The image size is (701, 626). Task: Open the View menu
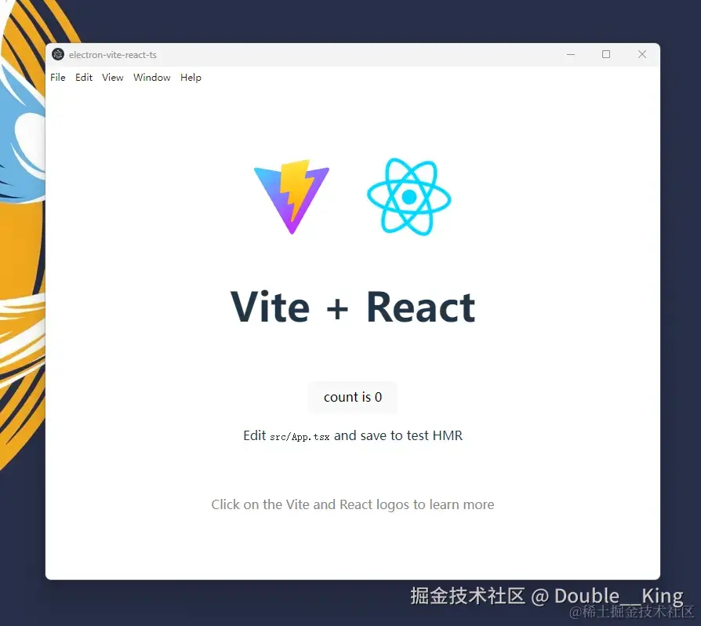[113, 78]
